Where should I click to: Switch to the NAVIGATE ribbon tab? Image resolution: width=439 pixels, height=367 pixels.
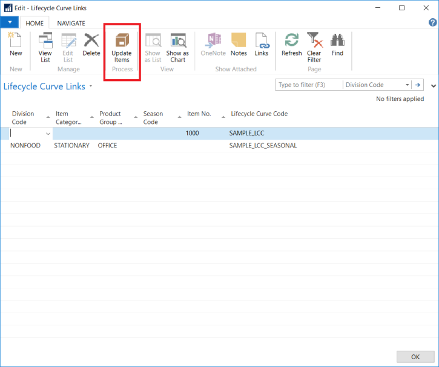coord(71,23)
